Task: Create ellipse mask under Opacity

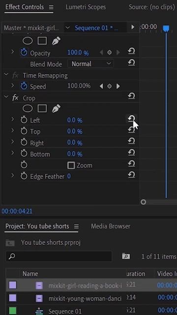Action: (x=28, y=41)
